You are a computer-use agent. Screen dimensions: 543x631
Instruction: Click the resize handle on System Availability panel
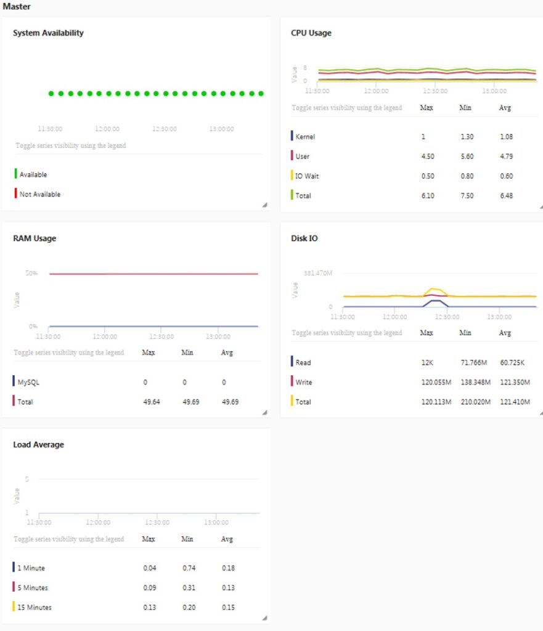[x=265, y=204]
